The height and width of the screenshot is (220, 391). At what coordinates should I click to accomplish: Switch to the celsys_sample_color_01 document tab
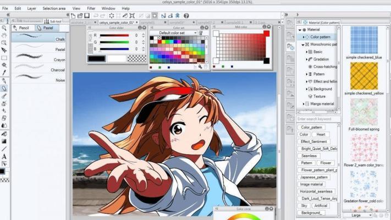click(x=117, y=23)
